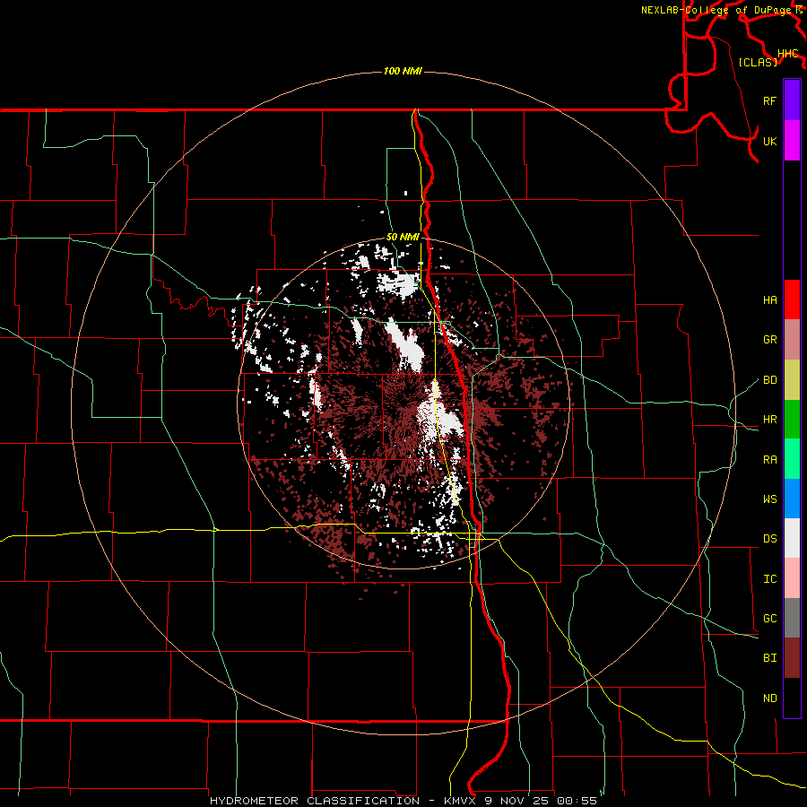807x807 pixels.
Task: Click the light green RA swatch
Action: point(792,458)
